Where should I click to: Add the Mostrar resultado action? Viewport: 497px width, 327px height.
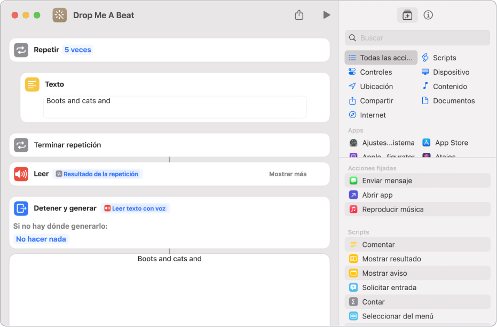(417, 259)
